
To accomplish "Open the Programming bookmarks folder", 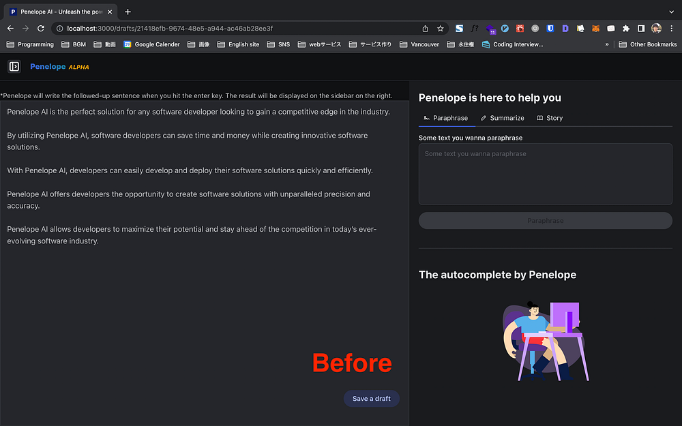I will [x=30, y=44].
